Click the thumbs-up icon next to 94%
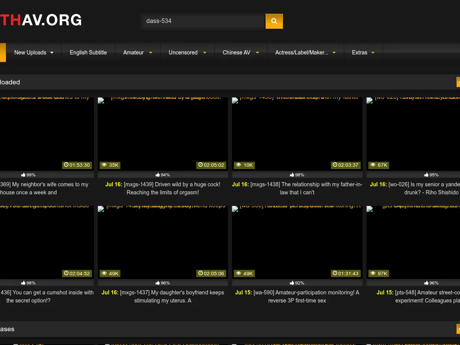The height and width of the screenshot is (345, 460). [158, 175]
